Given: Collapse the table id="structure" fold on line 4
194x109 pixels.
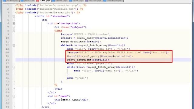Looking at the screenshot, I should [14, 16].
